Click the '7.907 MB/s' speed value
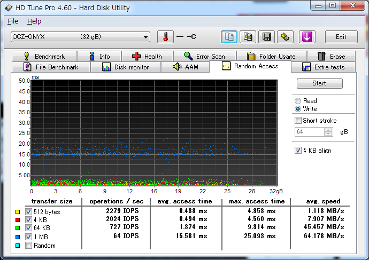The width and height of the screenshot is (369, 260). click(326, 219)
